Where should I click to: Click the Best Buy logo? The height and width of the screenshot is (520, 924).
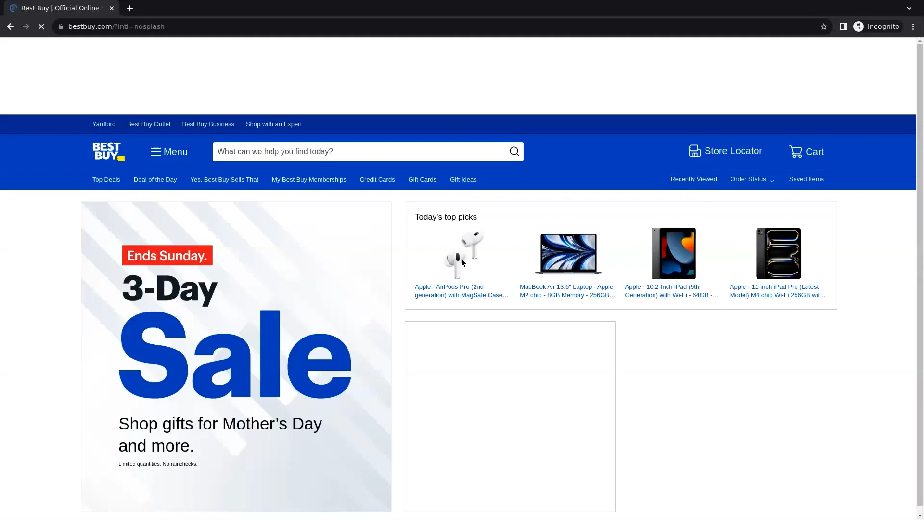107,151
